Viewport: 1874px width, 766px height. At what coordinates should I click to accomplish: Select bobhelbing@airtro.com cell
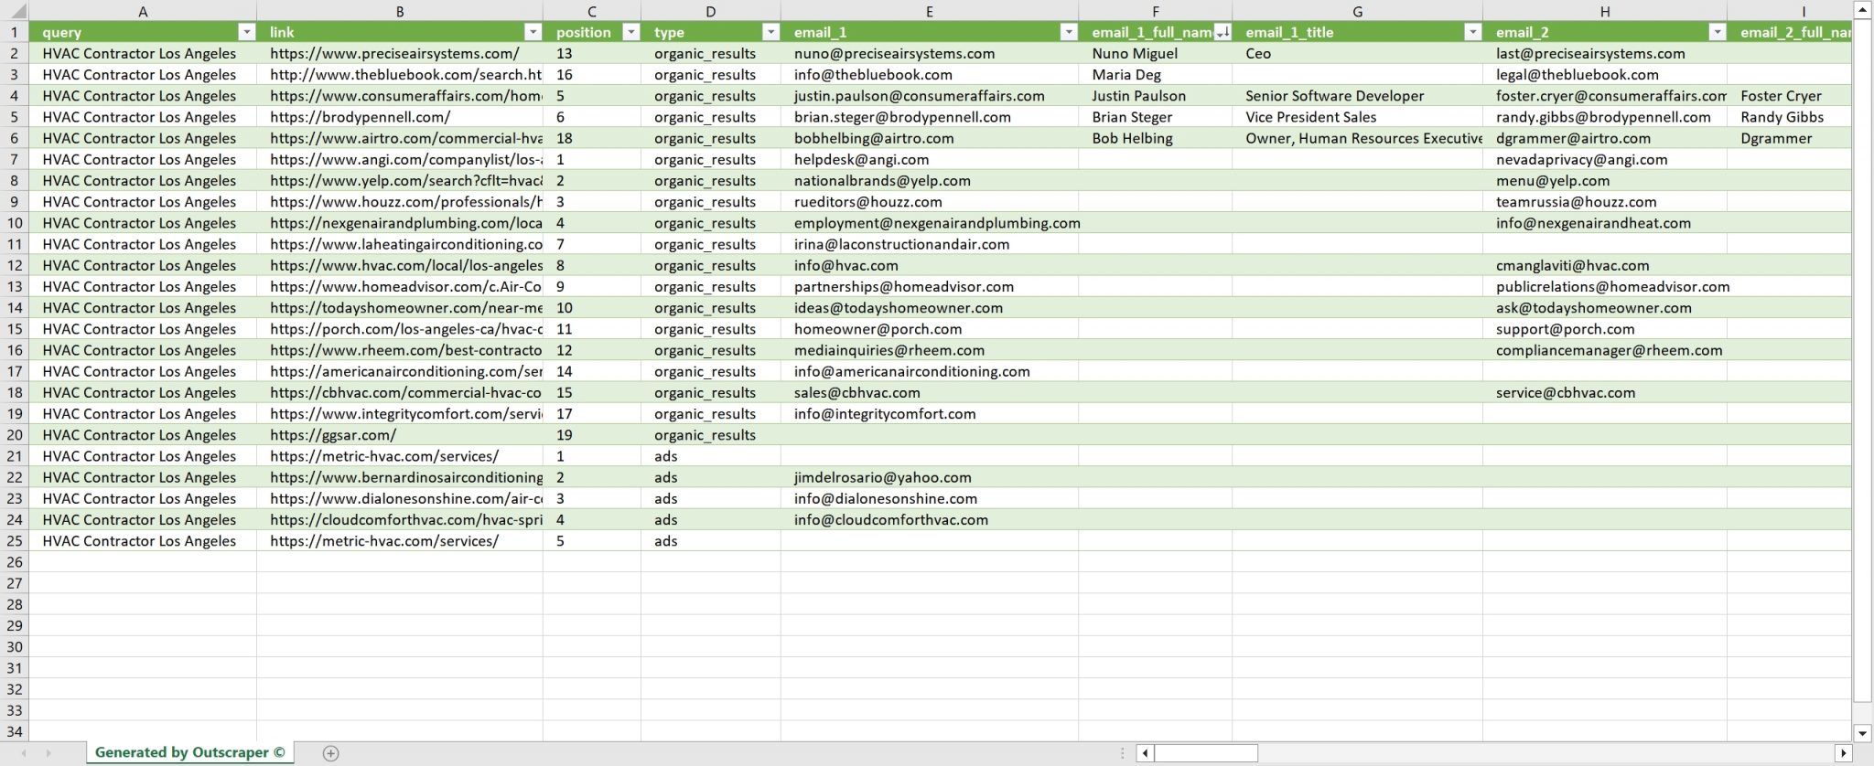[930, 138]
